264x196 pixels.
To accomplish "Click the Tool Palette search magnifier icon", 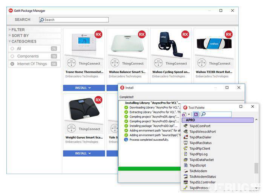I will pyautogui.click(x=203, y=114).
